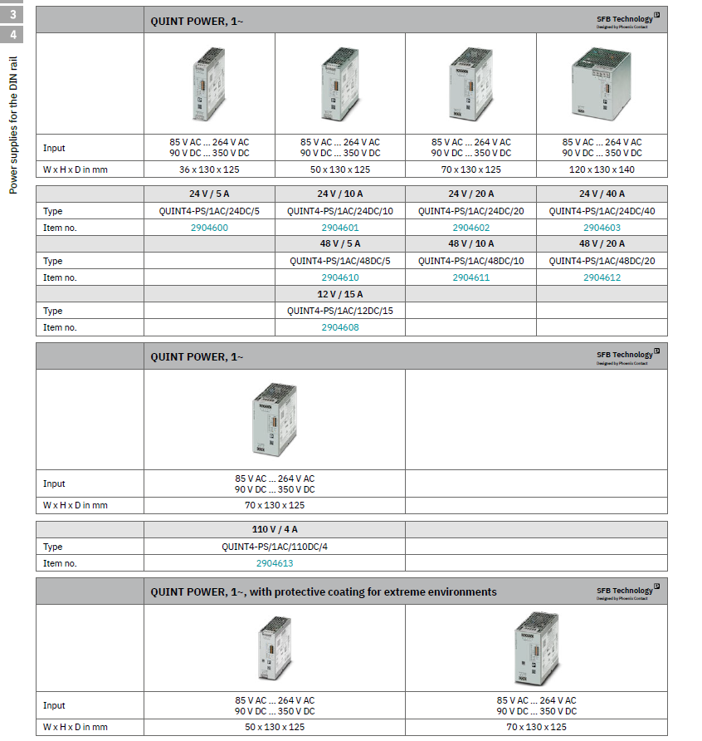Click the type text QUINT4-PS/1AC/12DC/15
This screenshot has width=702, height=741.
(340, 311)
